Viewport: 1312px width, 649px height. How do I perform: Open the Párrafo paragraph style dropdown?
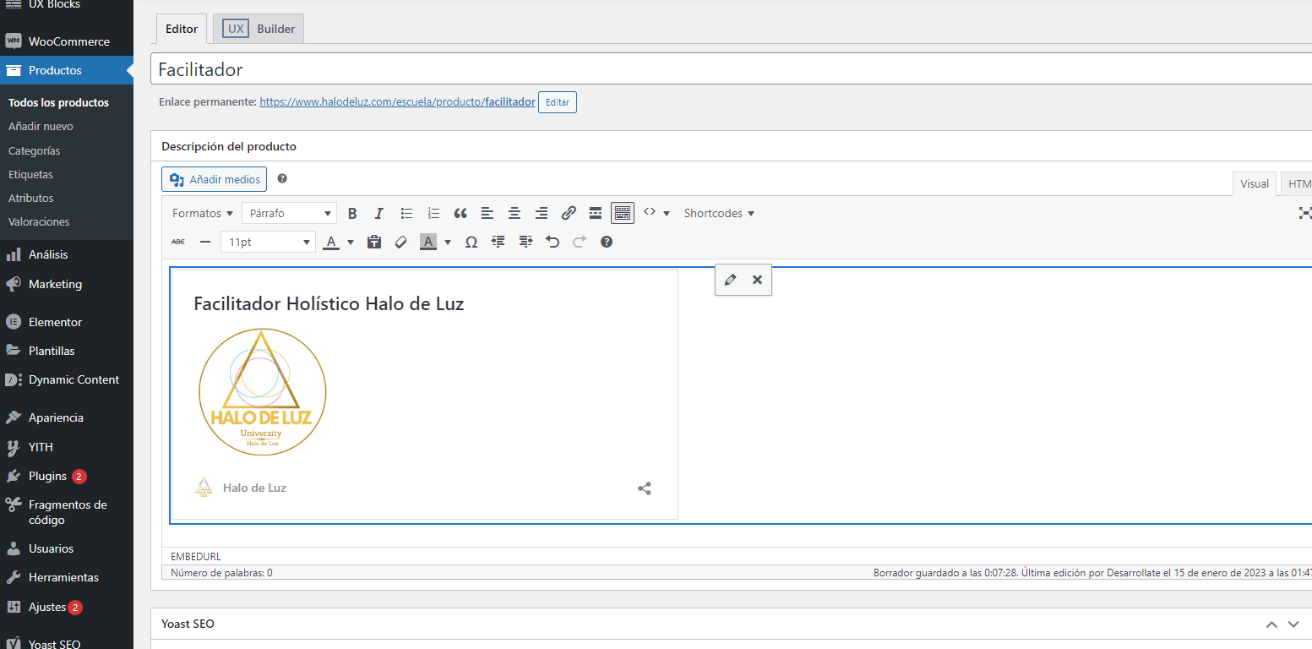point(289,213)
